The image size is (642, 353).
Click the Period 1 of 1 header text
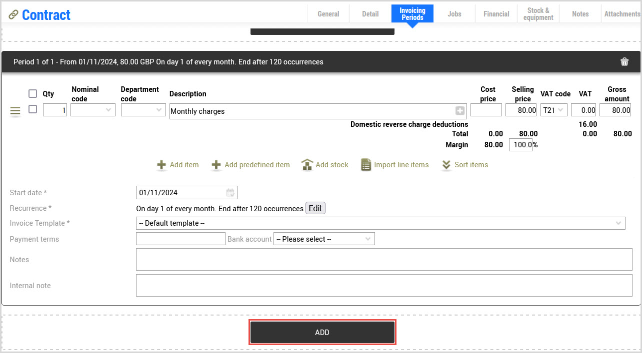168,62
